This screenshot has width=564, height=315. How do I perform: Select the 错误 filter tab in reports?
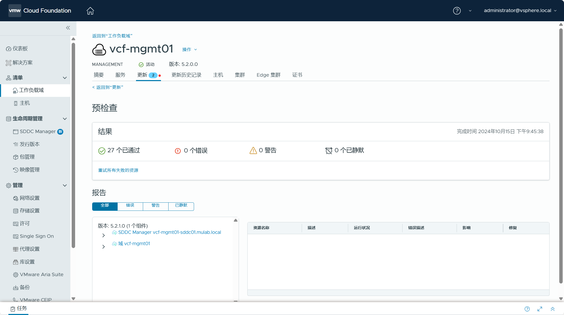coord(130,206)
